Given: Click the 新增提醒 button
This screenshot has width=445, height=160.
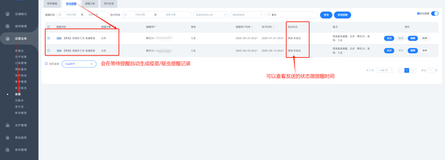Looking at the screenshot, I should pos(342,15).
